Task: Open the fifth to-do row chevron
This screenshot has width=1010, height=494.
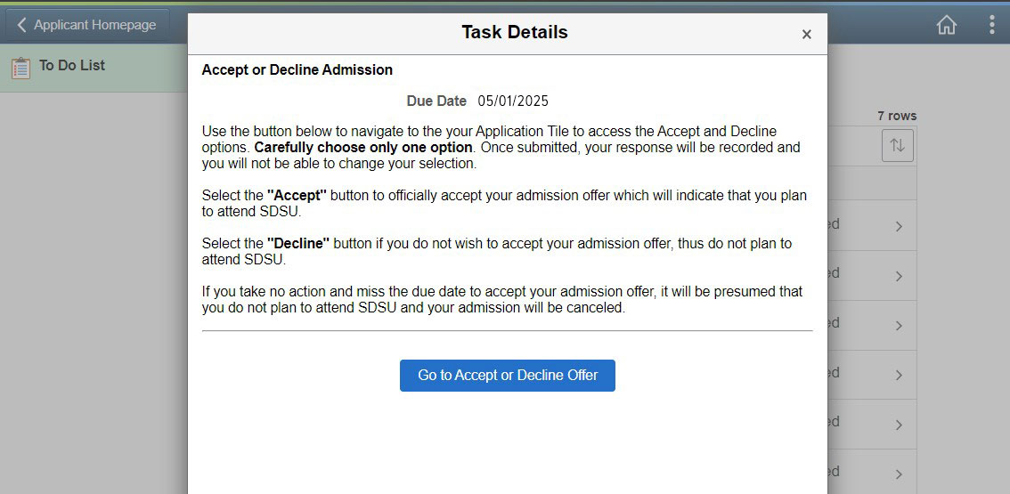Action: click(x=899, y=425)
